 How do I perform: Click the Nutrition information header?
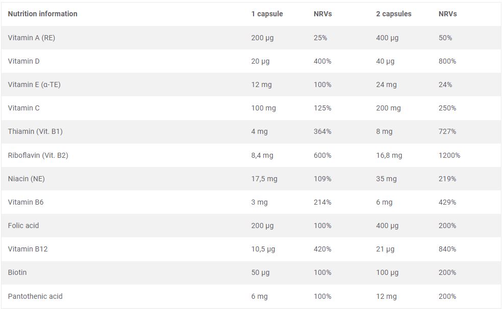tap(43, 14)
